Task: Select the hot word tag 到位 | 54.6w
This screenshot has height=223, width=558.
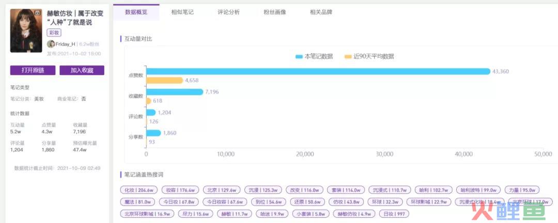Action: coord(268,202)
